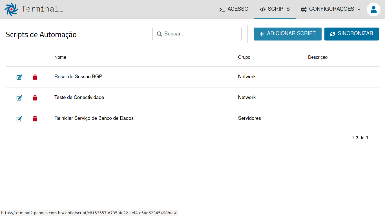The image size is (385, 216).
Task: Edit Reiniciar Serviço de Banco de Dados script
Action: [19, 119]
